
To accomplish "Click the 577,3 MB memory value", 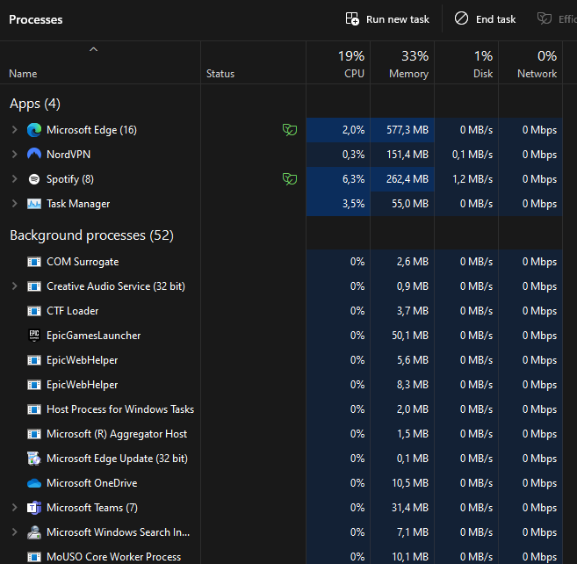I will click(408, 130).
